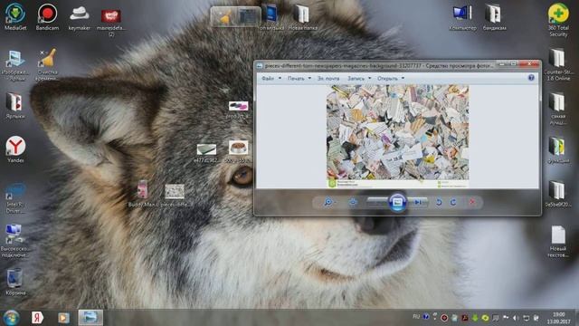Open the Запись menu in Photo Viewer
Viewport: 579px width, 326px height.
pyautogui.click(x=356, y=79)
